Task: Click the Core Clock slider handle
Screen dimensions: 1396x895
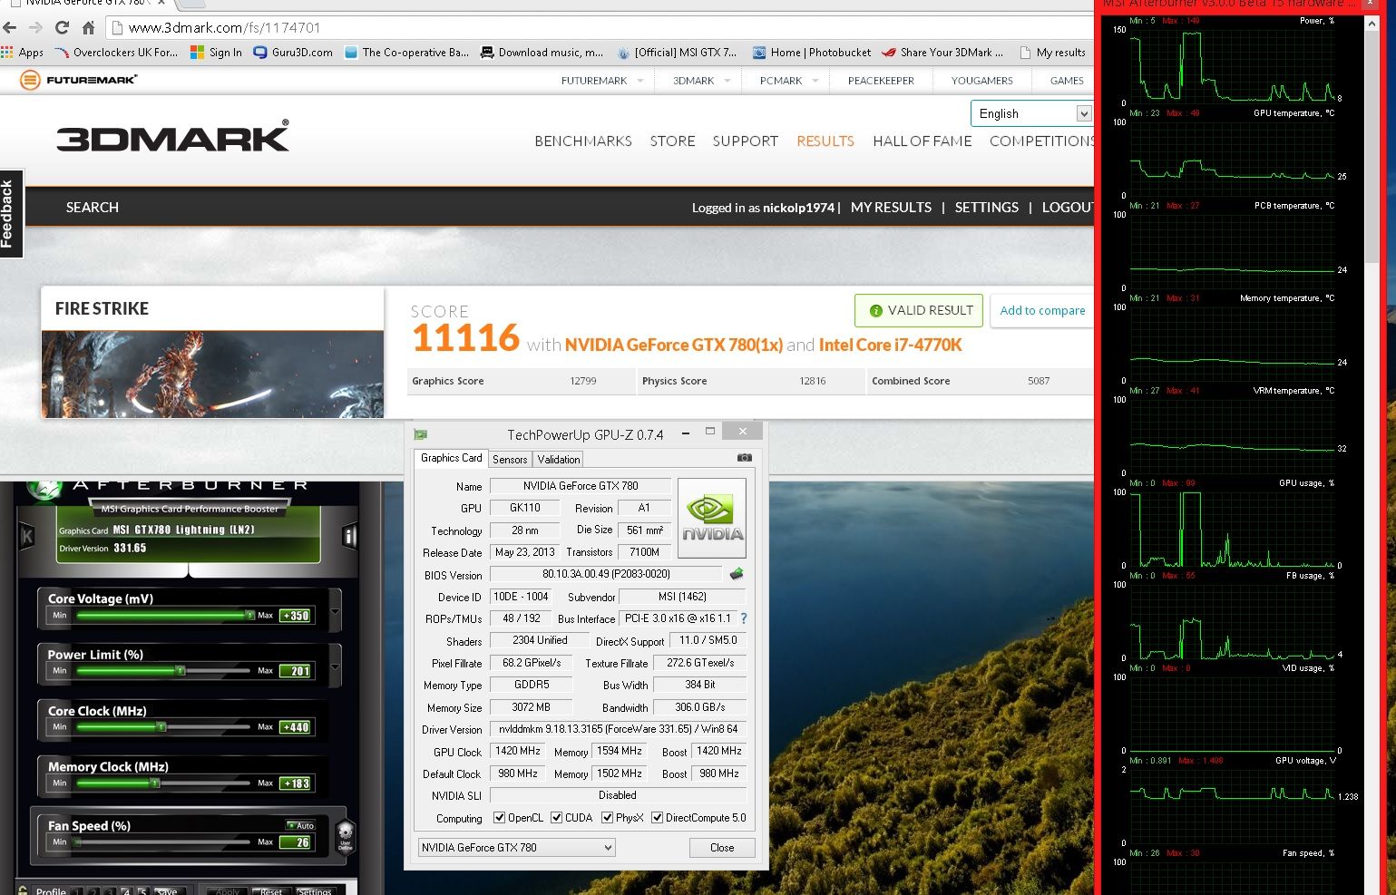Action: 161,727
